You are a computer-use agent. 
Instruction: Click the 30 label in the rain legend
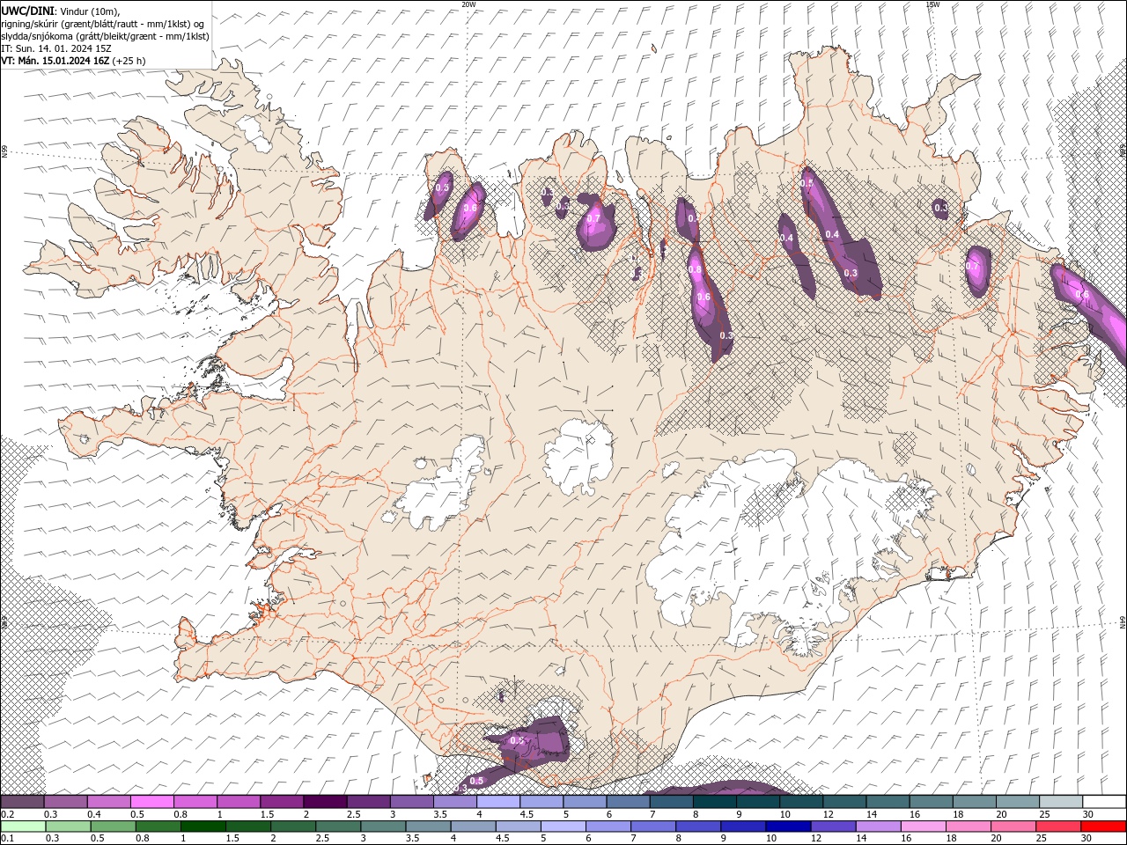tap(1086, 838)
